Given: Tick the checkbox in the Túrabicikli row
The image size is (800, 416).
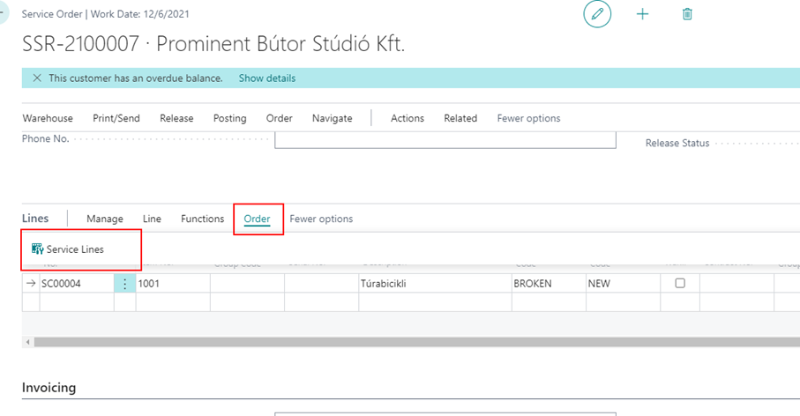Looking at the screenshot, I should pos(680,284).
